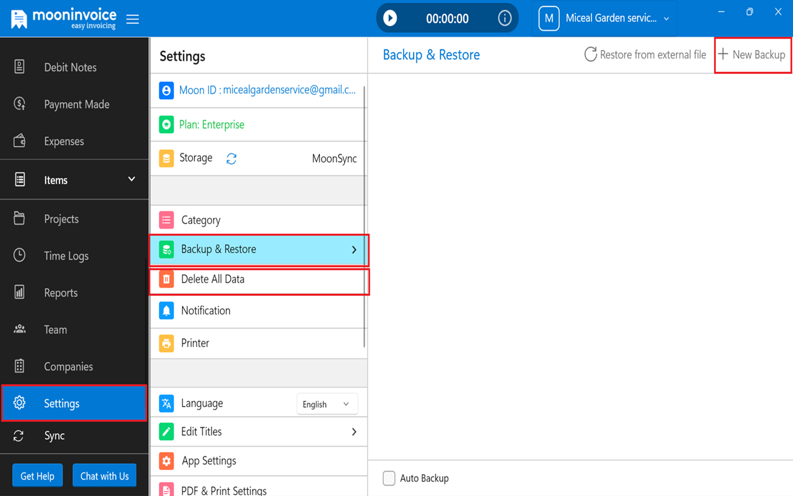Start the timer with the play button
793x496 pixels.
click(x=390, y=18)
